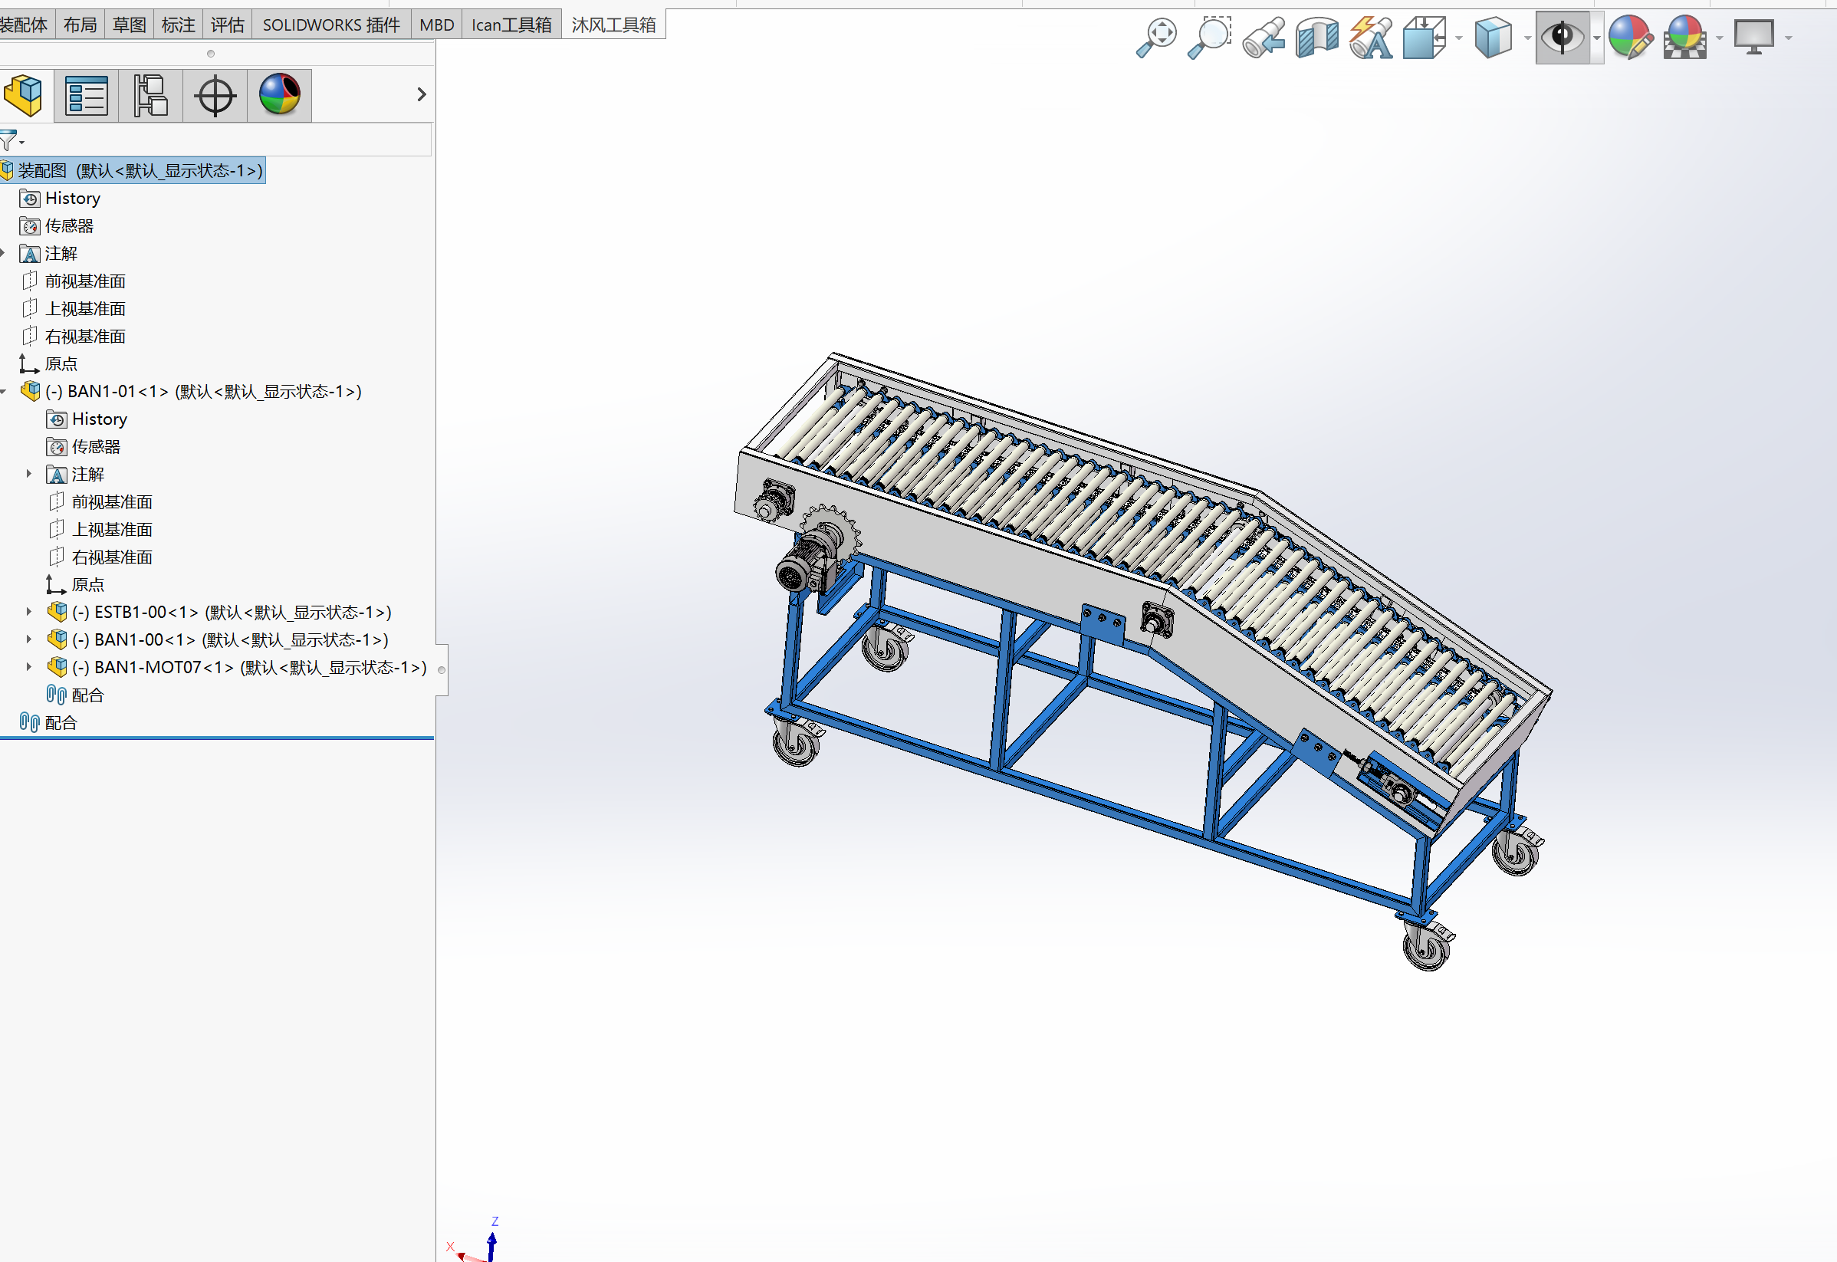The image size is (1837, 1262).
Task: Open the Display Style dropdown arrow
Action: (x=1527, y=38)
